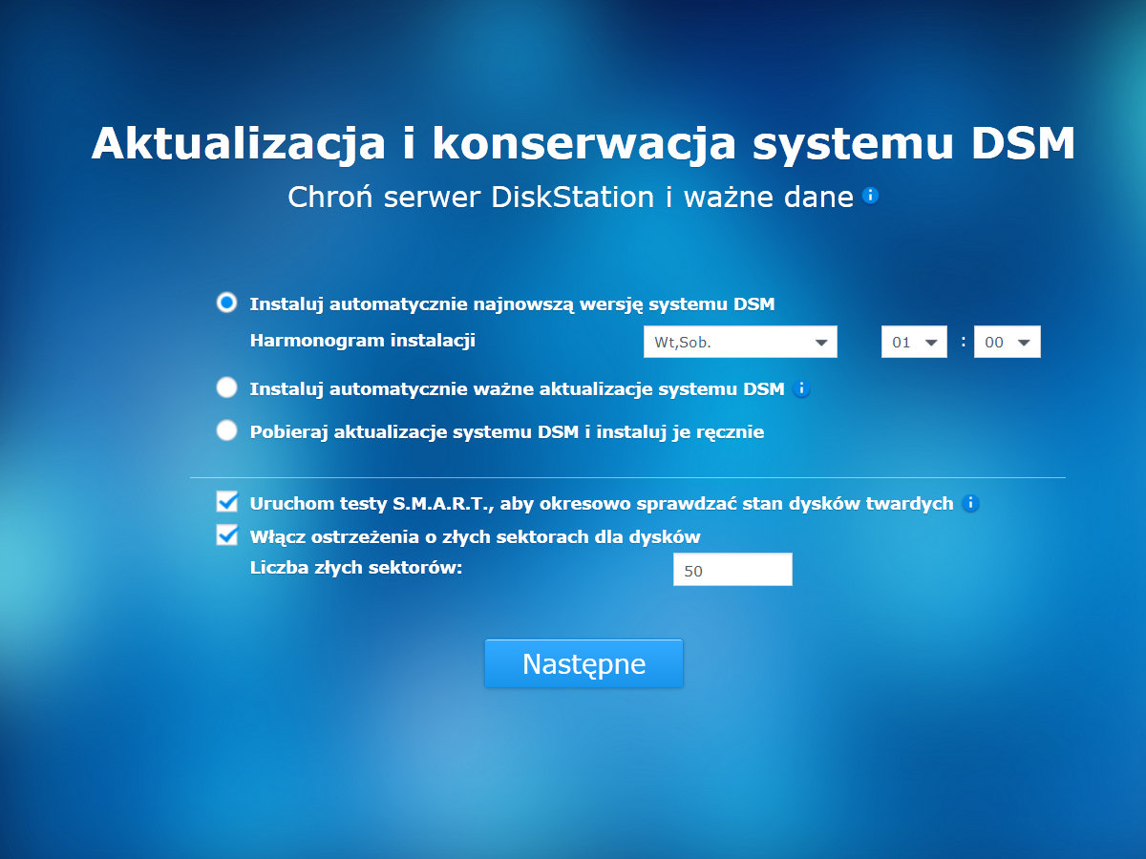This screenshot has height=859, width=1146.
Task: Choose 'Instaluj automatycznie ważne aktualizacje' radio button
Action: tap(226, 388)
